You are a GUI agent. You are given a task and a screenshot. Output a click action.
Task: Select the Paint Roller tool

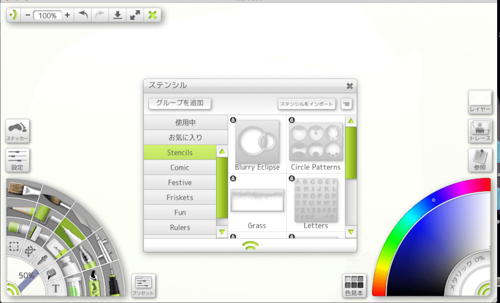click(44, 214)
